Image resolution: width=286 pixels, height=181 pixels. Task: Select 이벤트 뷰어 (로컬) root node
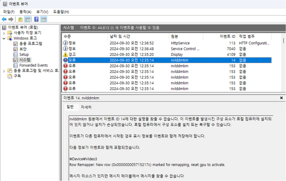pyautogui.click(x=23, y=27)
